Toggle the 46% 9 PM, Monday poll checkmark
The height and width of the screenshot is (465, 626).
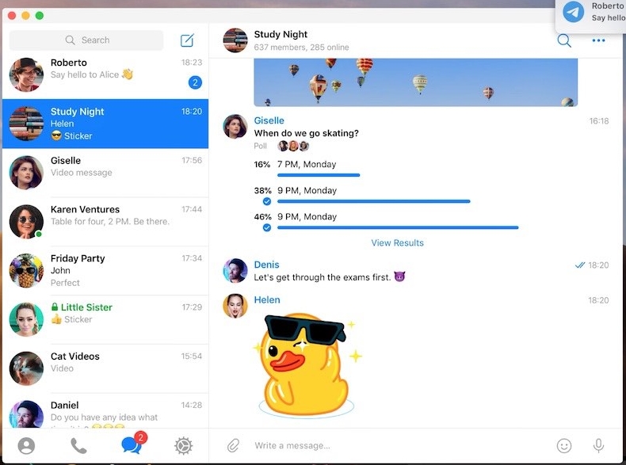point(267,227)
